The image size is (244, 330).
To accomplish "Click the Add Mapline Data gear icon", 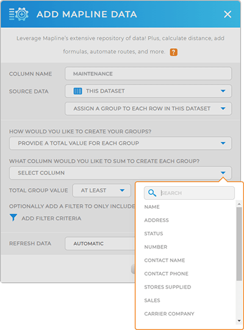I will [19, 14].
